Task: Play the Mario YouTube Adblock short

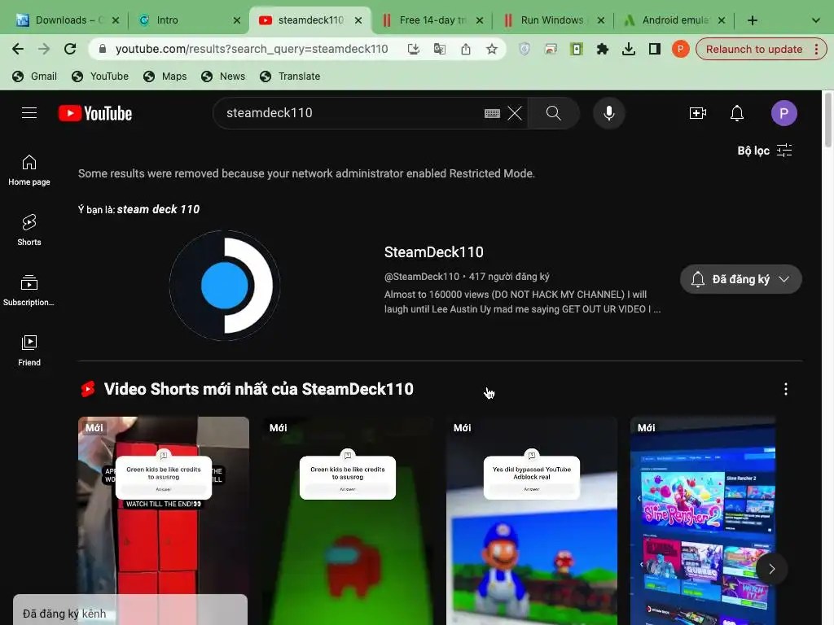Action: tap(531, 521)
